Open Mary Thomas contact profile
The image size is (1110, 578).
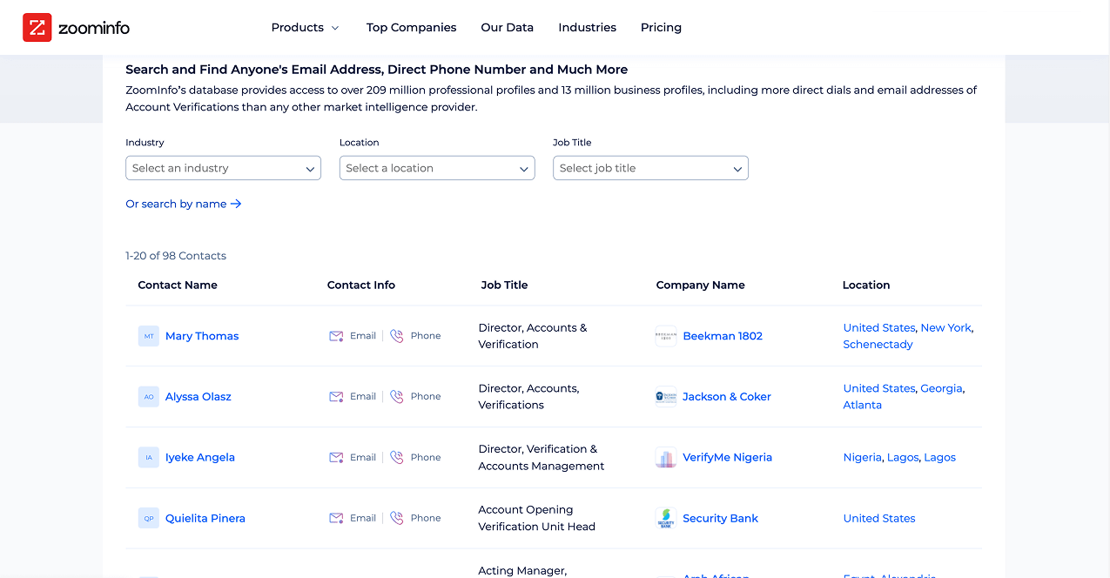click(x=202, y=336)
